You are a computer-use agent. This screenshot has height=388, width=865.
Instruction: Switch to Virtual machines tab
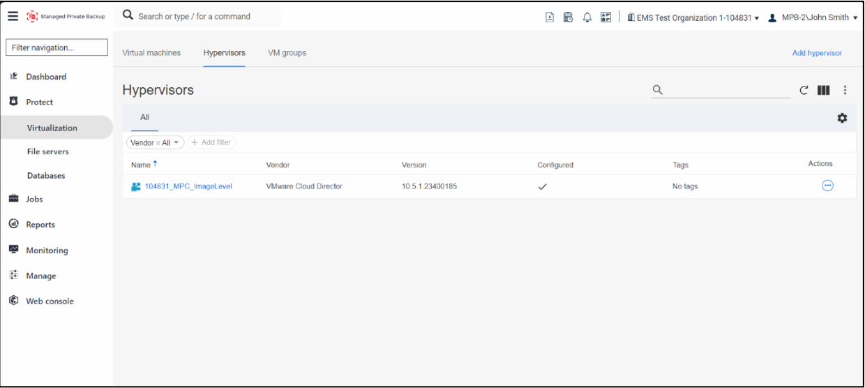151,53
